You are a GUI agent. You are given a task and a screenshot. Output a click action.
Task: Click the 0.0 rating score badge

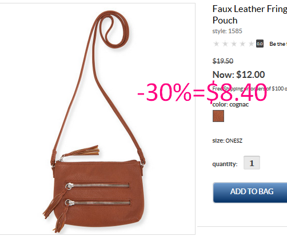pyautogui.click(x=260, y=44)
